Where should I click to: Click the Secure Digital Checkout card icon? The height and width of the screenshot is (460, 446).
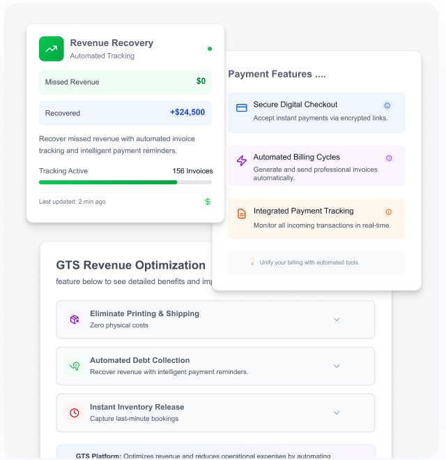click(242, 108)
